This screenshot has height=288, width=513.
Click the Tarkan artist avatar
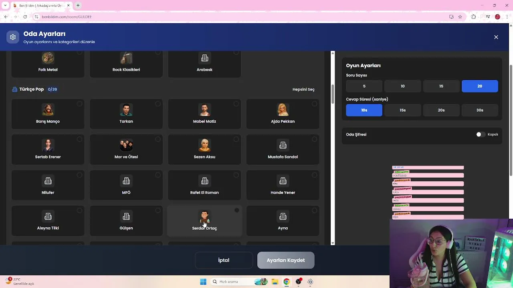tap(126, 110)
